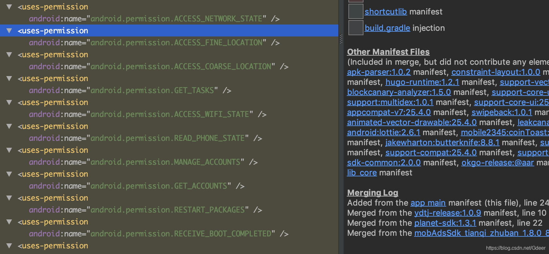Open the app main manifest link
This screenshot has width=549, height=254.
click(x=428, y=203)
